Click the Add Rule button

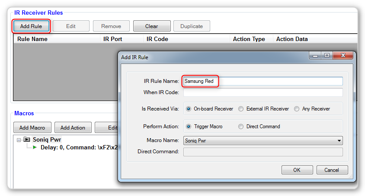(x=31, y=26)
